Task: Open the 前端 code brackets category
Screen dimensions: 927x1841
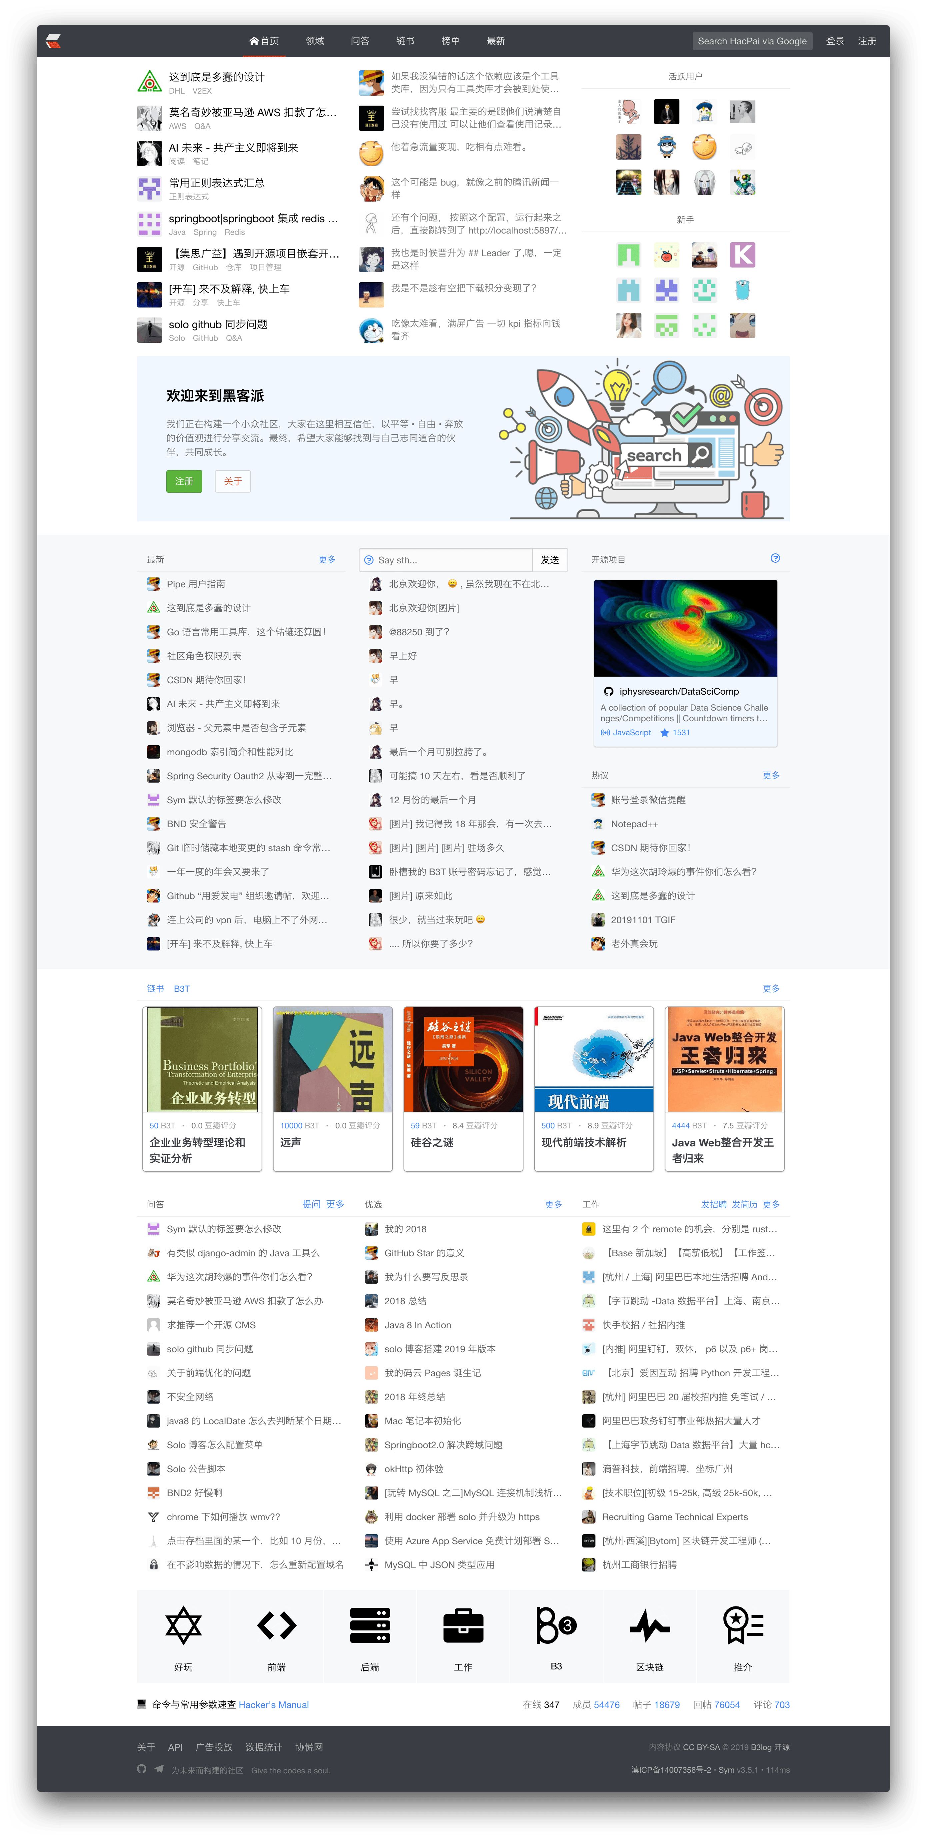Action: pyautogui.click(x=276, y=1636)
